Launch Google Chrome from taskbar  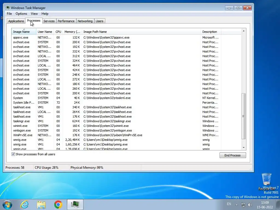click(x=58, y=205)
